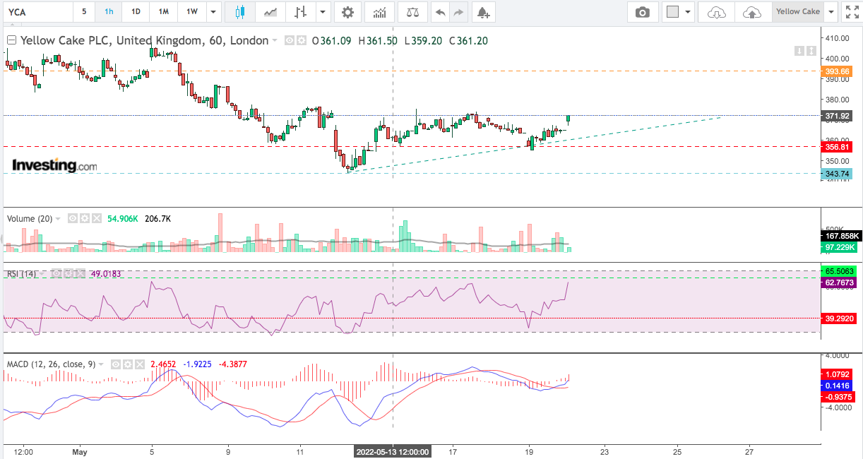Create a price alert with bell icon

(x=482, y=12)
